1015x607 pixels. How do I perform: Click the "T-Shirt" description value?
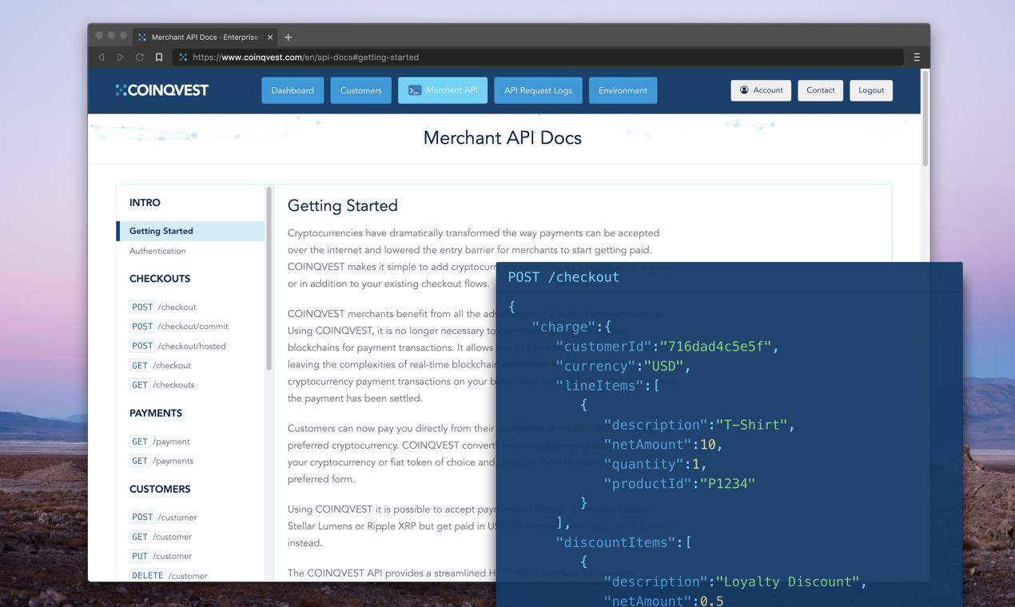[751, 425]
